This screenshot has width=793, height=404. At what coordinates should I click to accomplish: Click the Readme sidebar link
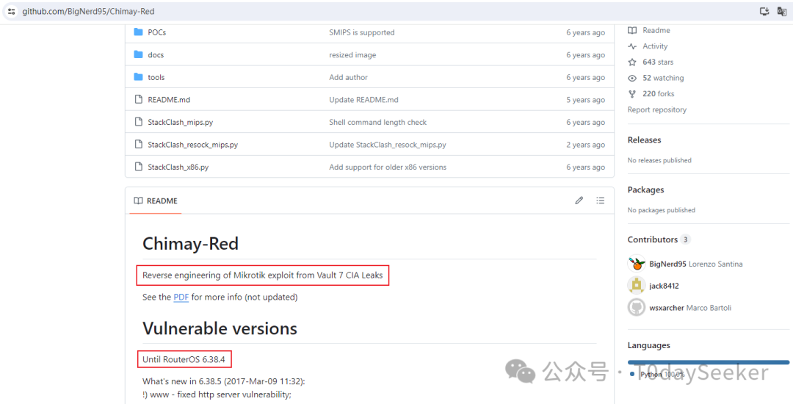tap(656, 30)
